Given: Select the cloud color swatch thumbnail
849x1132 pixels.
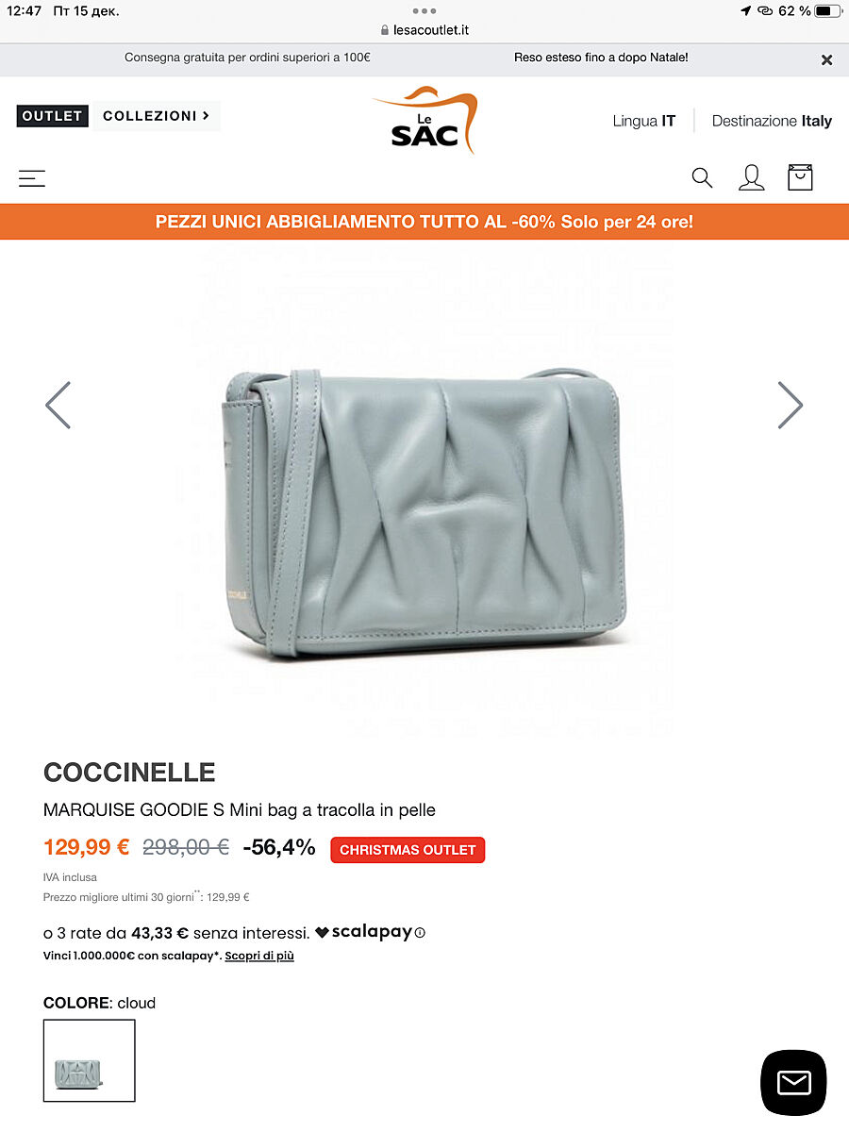Looking at the screenshot, I should pos(90,1060).
